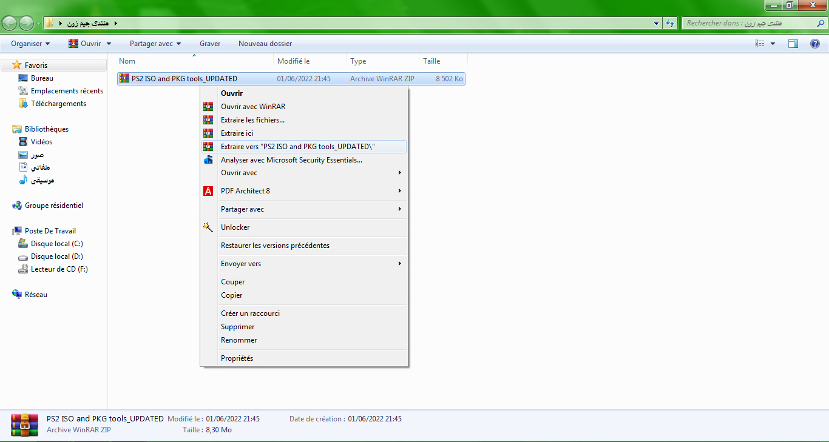Screen dimensions: 829x442
Task: Select Renommer in the context menu
Action: 239,340
